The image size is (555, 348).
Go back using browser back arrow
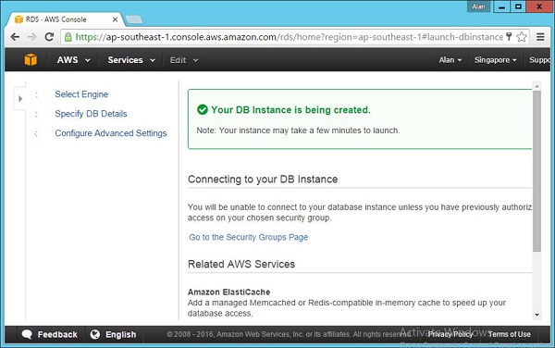point(15,37)
